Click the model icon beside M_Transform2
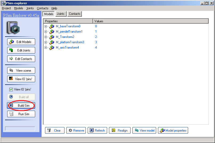Screen dimensions: 215x143 pos(52,37)
